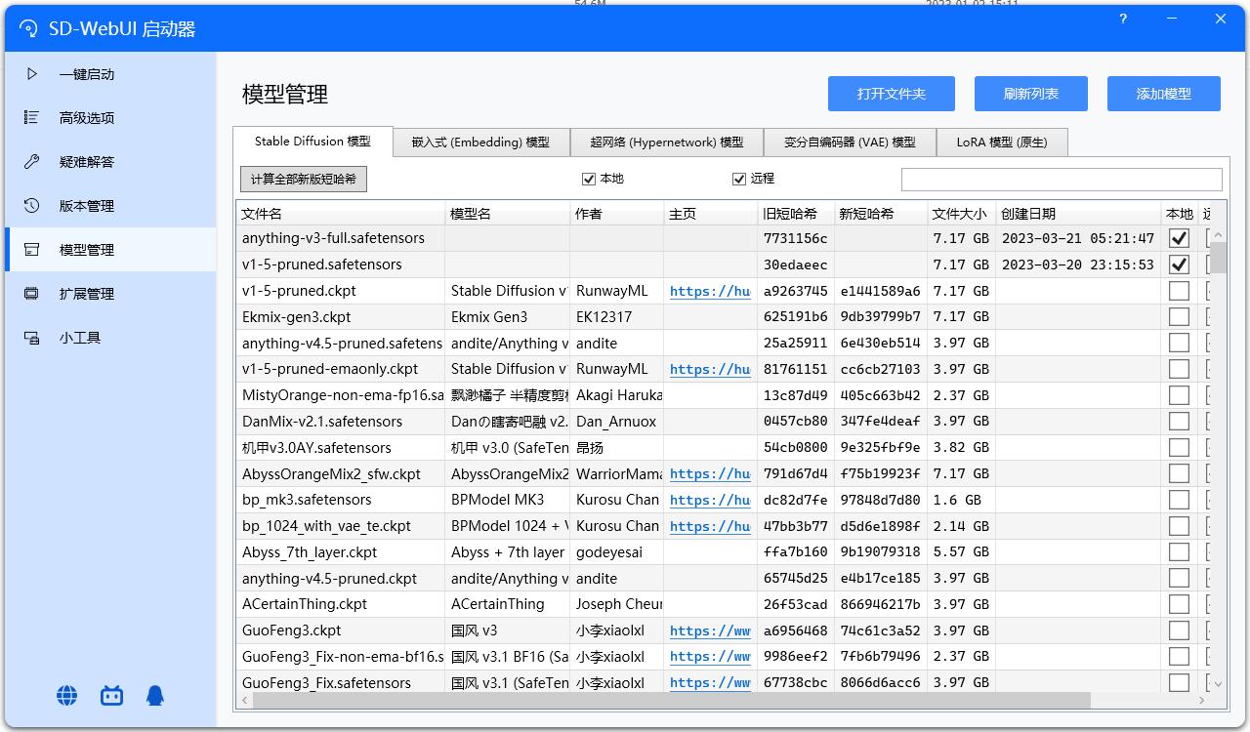Open GuoFeng3.ckpt homepage link

(710, 630)
